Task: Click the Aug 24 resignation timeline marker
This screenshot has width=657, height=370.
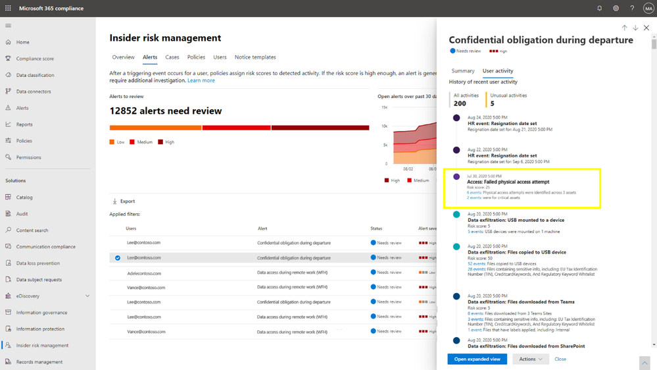Action: [x=456, y=118]
